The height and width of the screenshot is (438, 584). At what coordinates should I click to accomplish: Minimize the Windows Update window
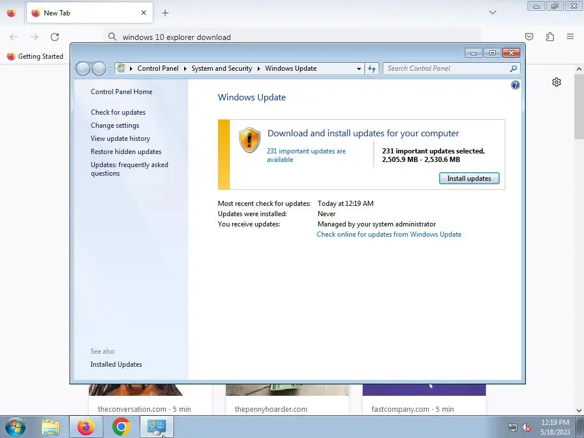click(x=473, y=53)
